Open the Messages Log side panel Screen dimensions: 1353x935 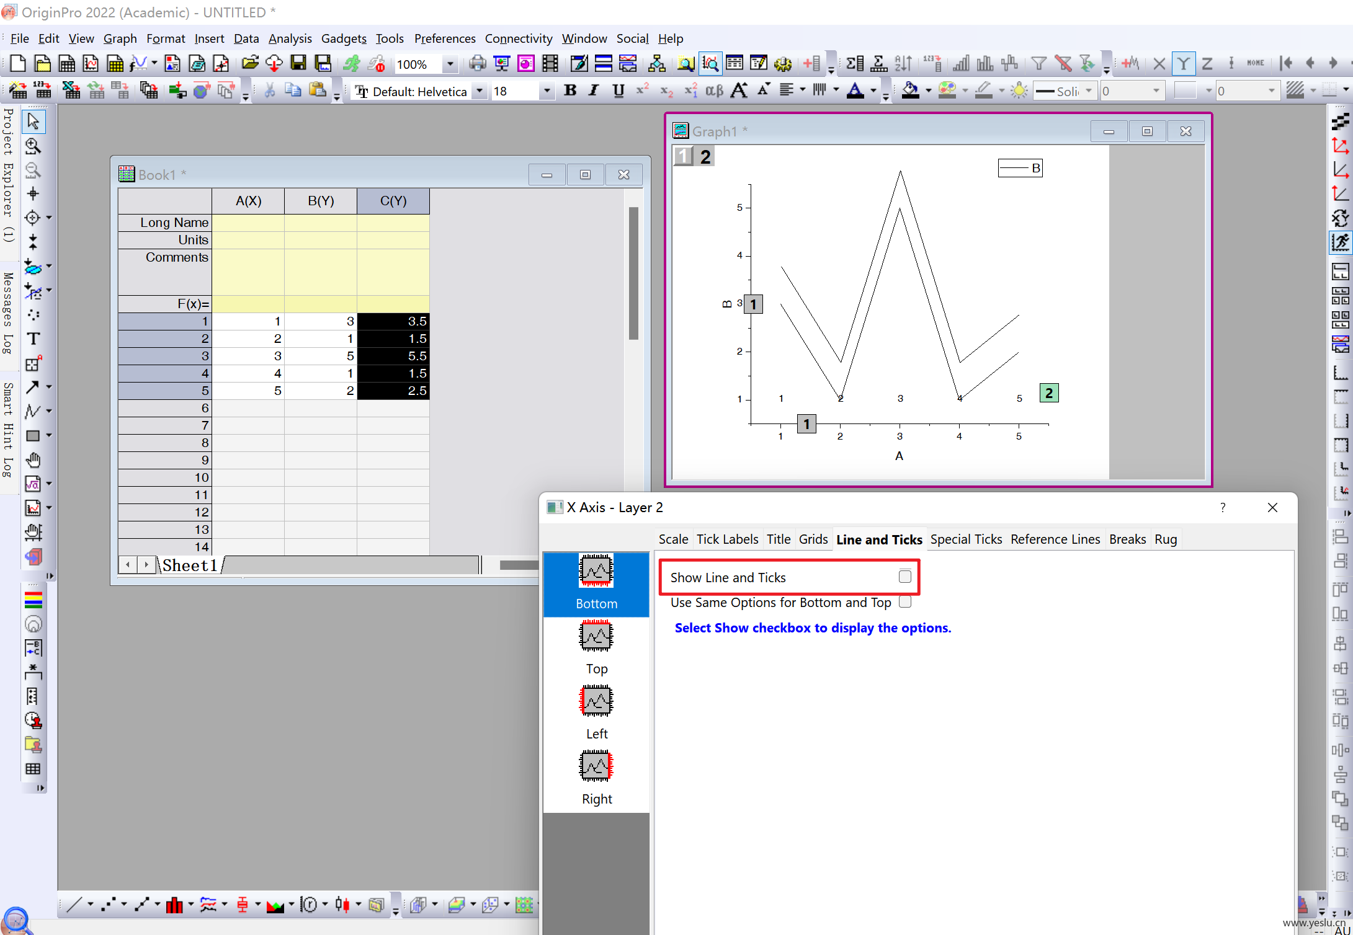8,314
